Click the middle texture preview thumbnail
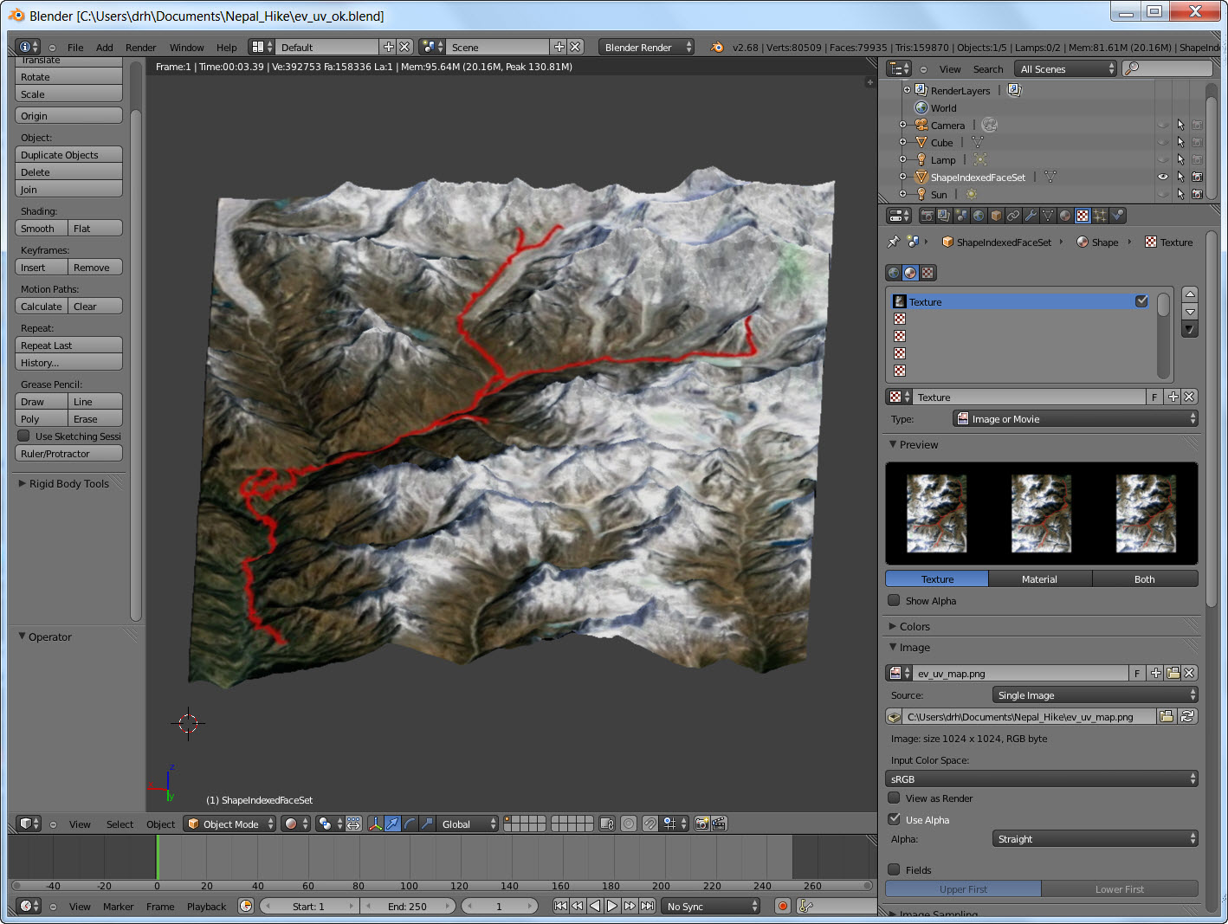 [x=1041, y=513]
